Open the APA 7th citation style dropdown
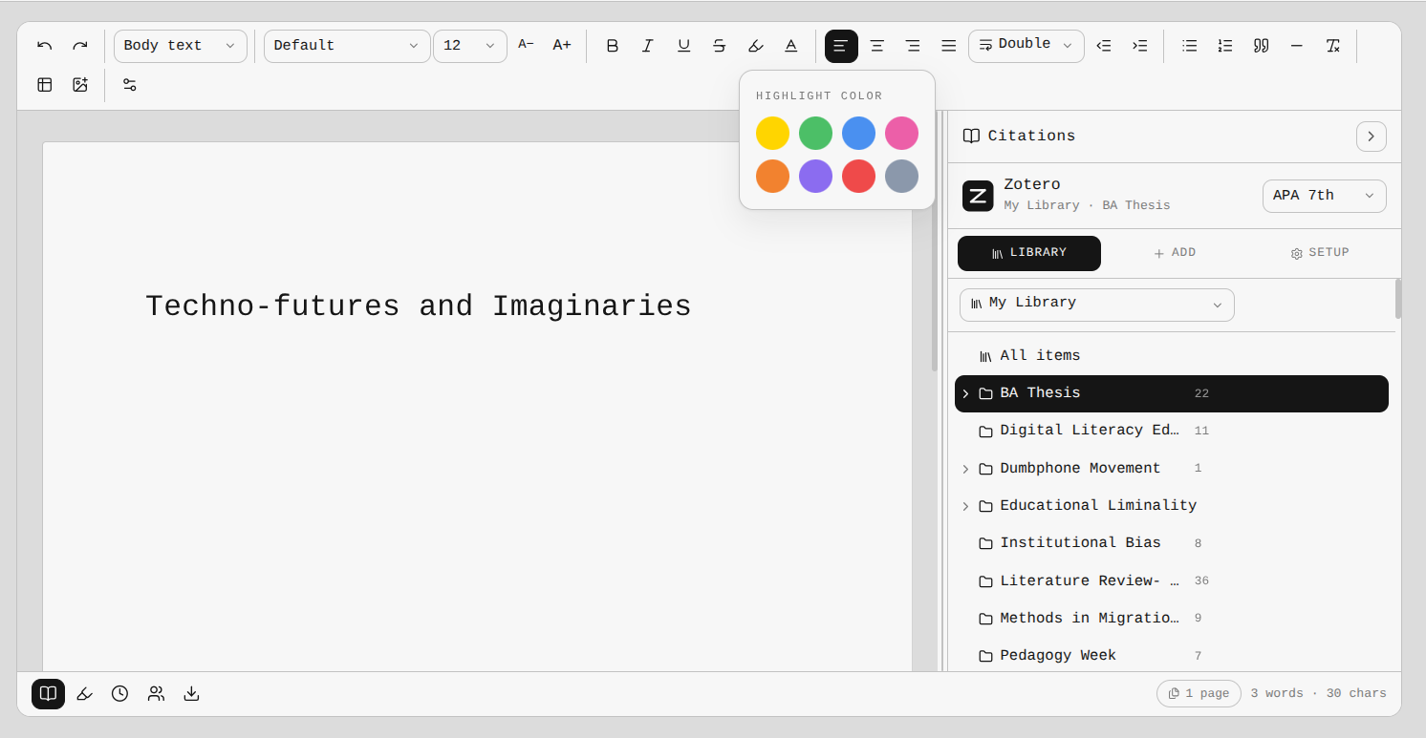The image size is (1426, 738). tap(1325, 196)
